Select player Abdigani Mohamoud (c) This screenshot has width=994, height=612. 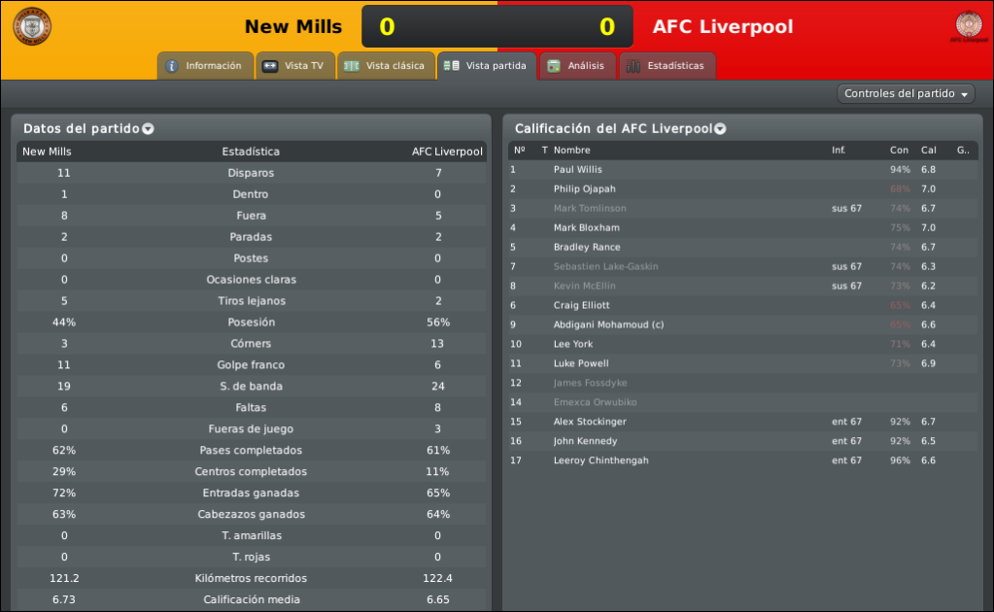[x=608, y=325]
